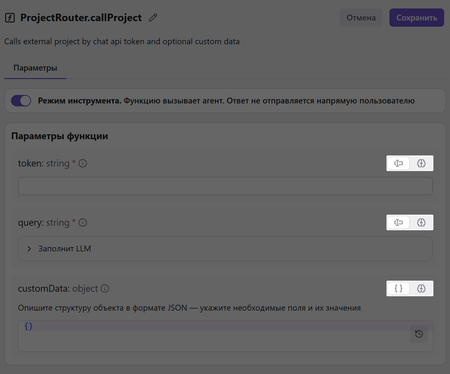Click the function icon beside ProjectRouter.callProject title
Image resolution: width=450 pixels, height=374 pixels.
point(10,18)
